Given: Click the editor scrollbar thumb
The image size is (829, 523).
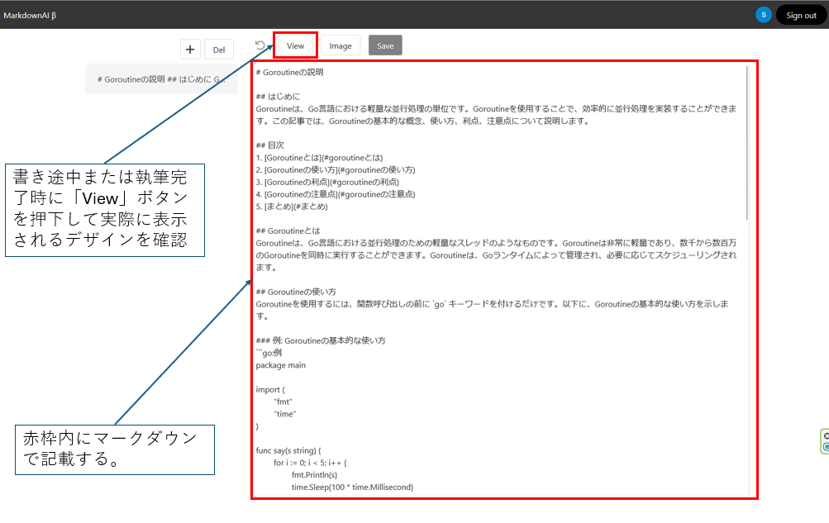Looking at the screenshot, I should click(746, 143).
